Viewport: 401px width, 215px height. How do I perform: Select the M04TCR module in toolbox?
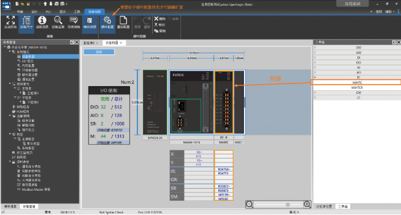357,87
